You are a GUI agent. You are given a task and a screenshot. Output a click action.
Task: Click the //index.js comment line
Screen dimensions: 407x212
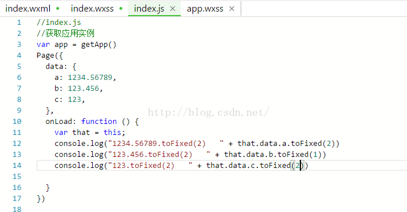point(59,23)
